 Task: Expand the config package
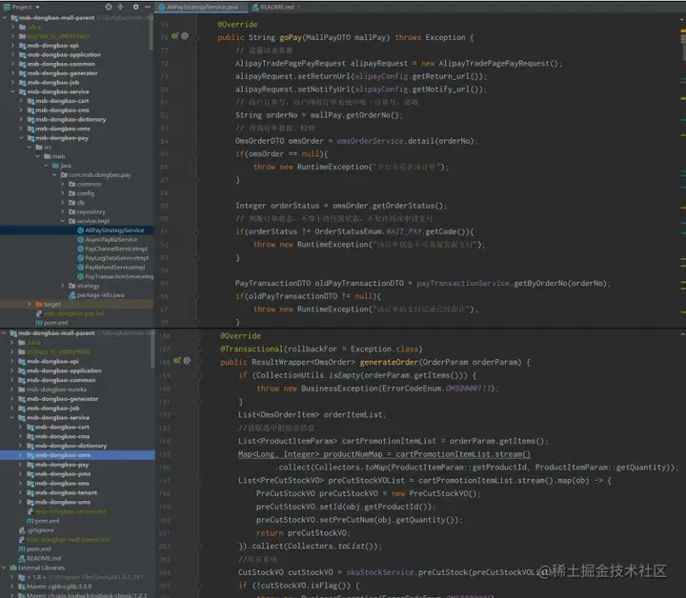click(x=63, y=193)
